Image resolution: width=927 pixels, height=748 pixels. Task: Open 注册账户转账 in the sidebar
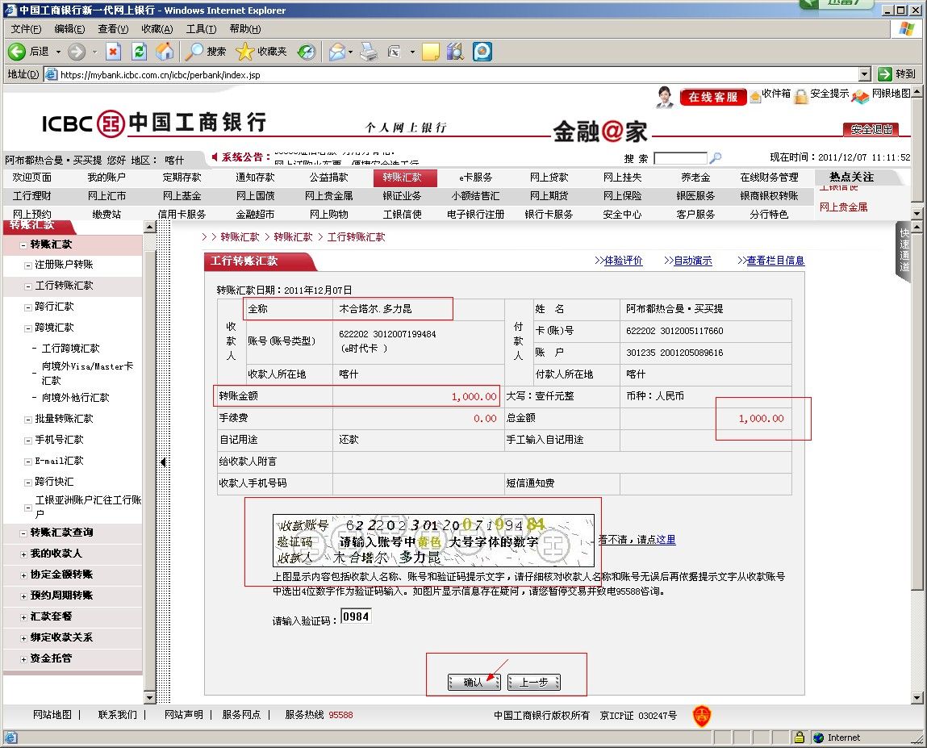tap(64, 265)
